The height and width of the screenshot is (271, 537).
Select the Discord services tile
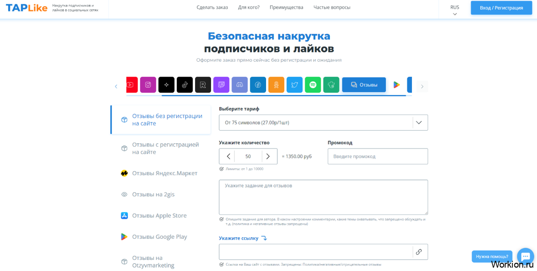240,85
